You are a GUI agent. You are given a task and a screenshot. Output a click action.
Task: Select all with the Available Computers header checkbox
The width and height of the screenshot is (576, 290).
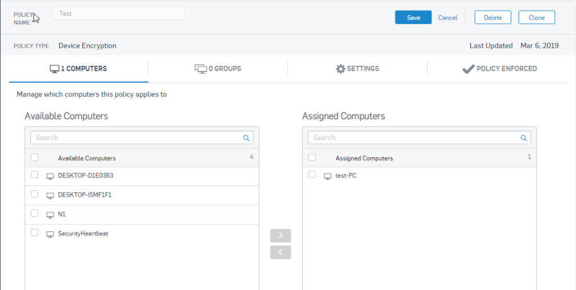point(34,157)
